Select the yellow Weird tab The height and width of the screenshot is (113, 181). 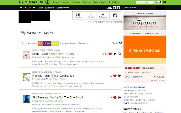point(55,43)
